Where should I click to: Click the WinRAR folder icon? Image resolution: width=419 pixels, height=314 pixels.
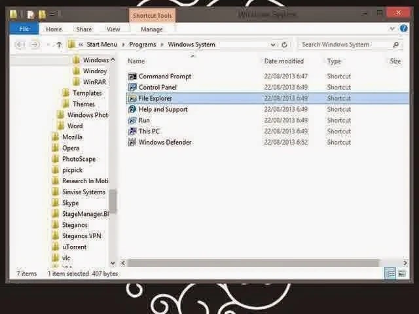76,82
